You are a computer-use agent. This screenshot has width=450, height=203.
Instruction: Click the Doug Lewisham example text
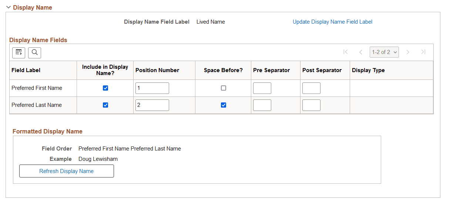[x=98, y=159]
